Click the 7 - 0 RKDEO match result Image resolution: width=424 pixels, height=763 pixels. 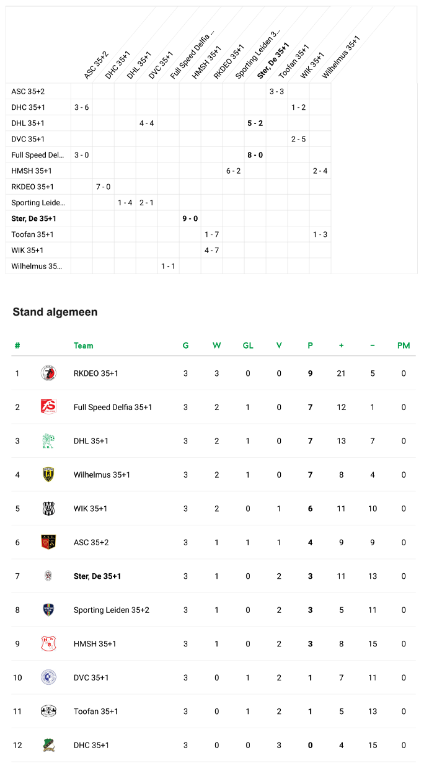(103, 187)
